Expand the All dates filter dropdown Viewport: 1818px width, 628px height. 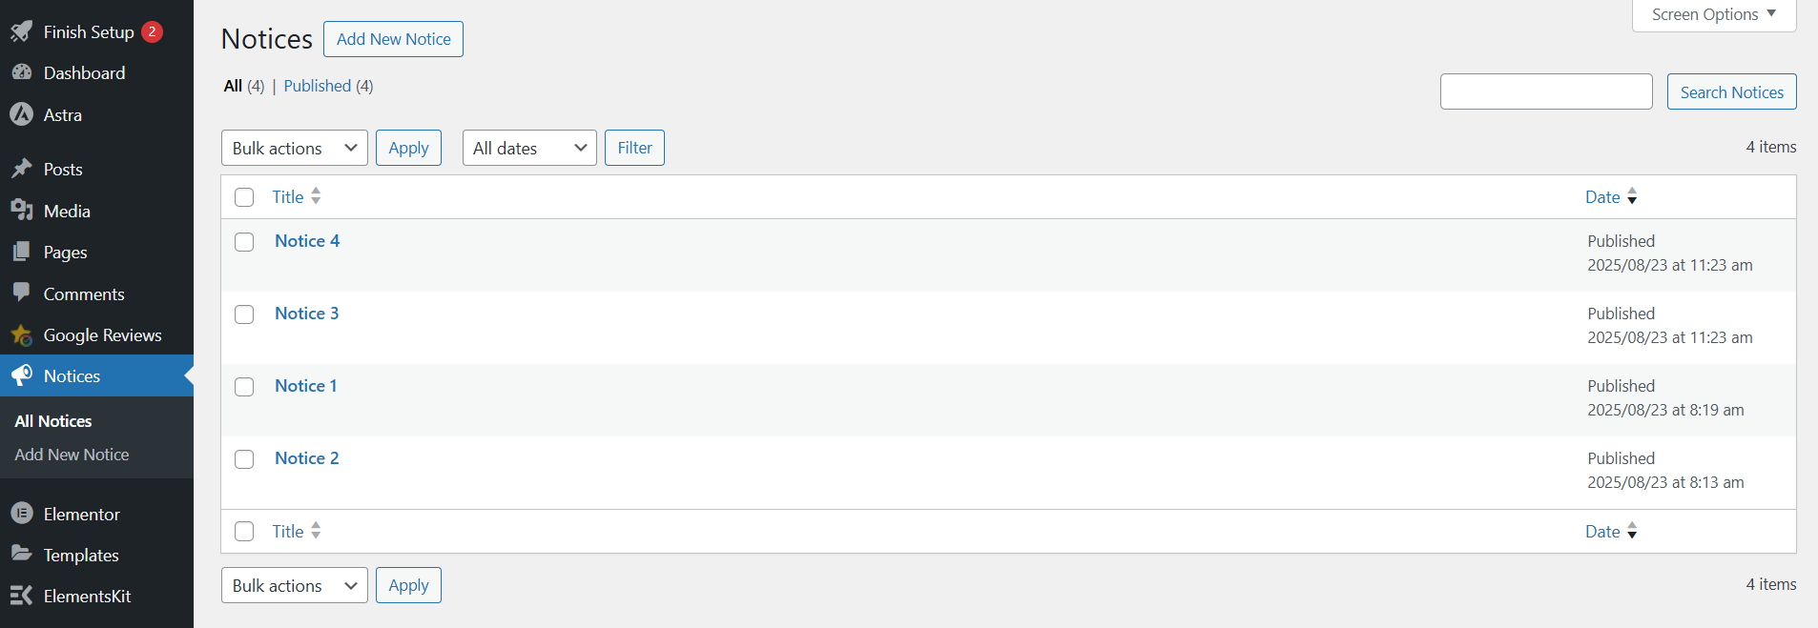[528, 148]
